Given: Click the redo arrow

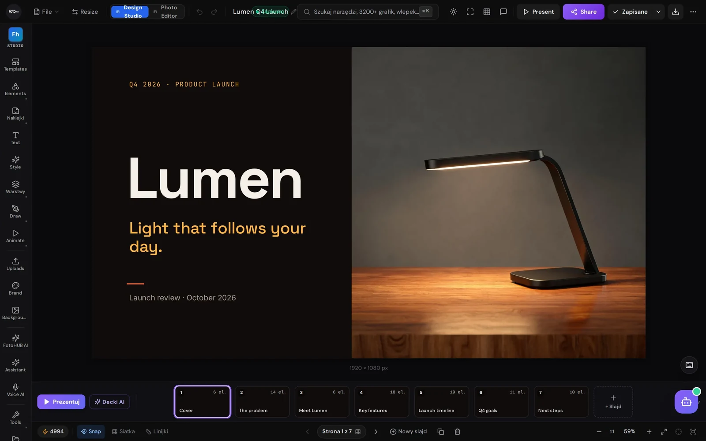Looking at the screenshot, I should pyautogui.click(x=214, y=12).
